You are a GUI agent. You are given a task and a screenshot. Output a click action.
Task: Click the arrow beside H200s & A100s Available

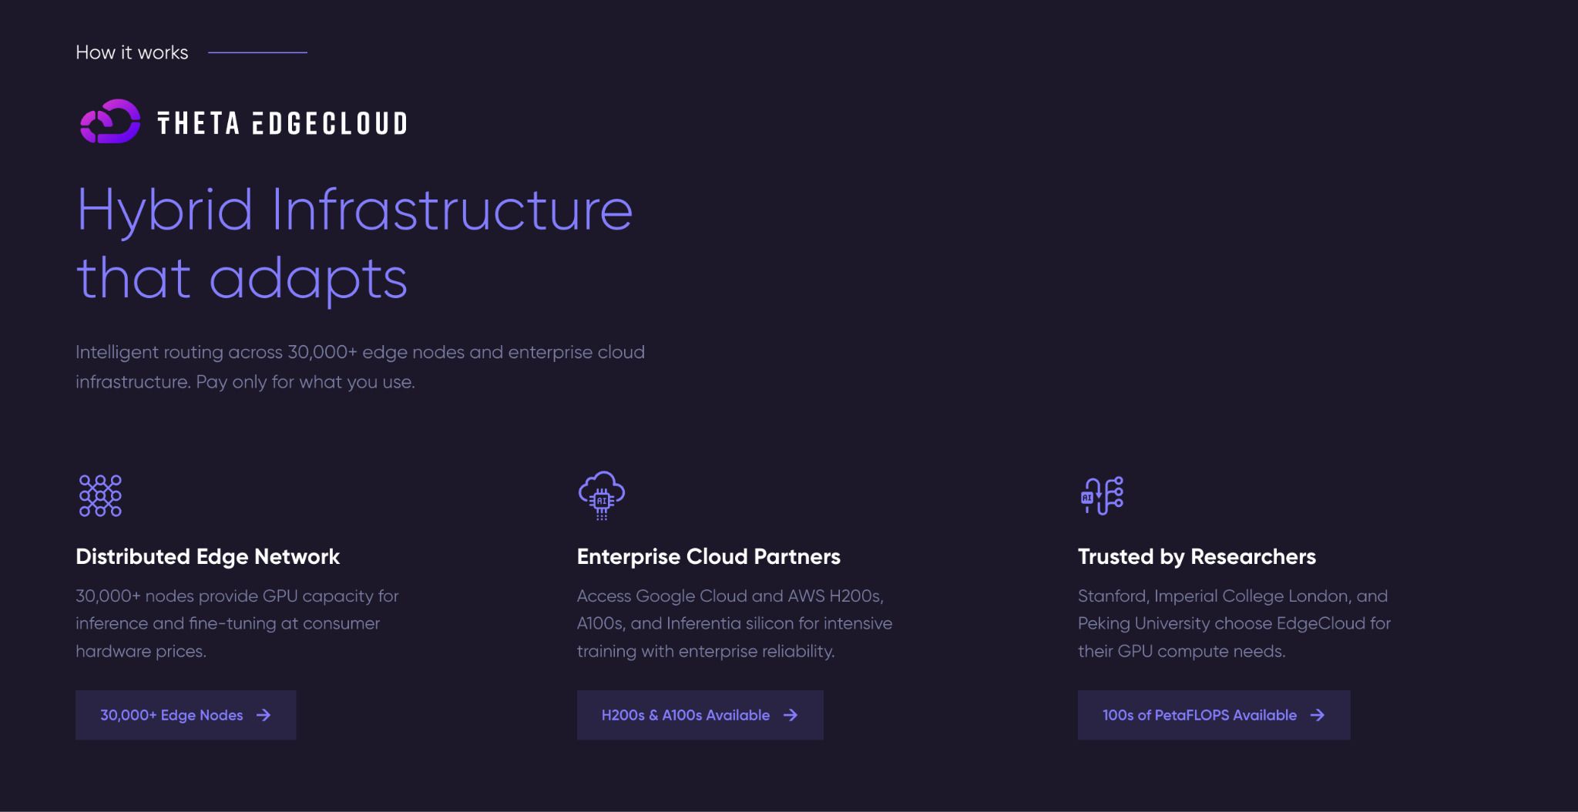pyautogui.click(x=791, y=716)
